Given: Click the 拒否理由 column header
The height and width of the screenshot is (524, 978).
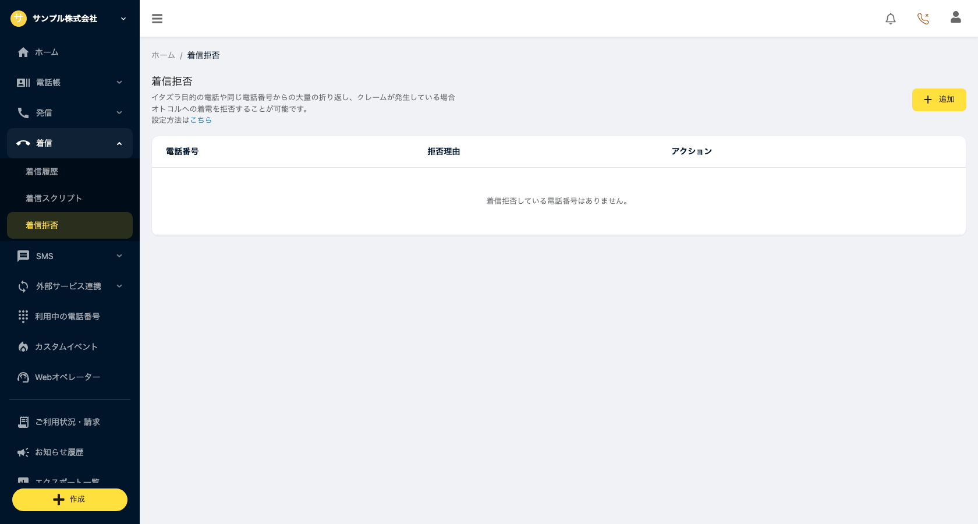Looking at the screenshot, I should 444,151.
